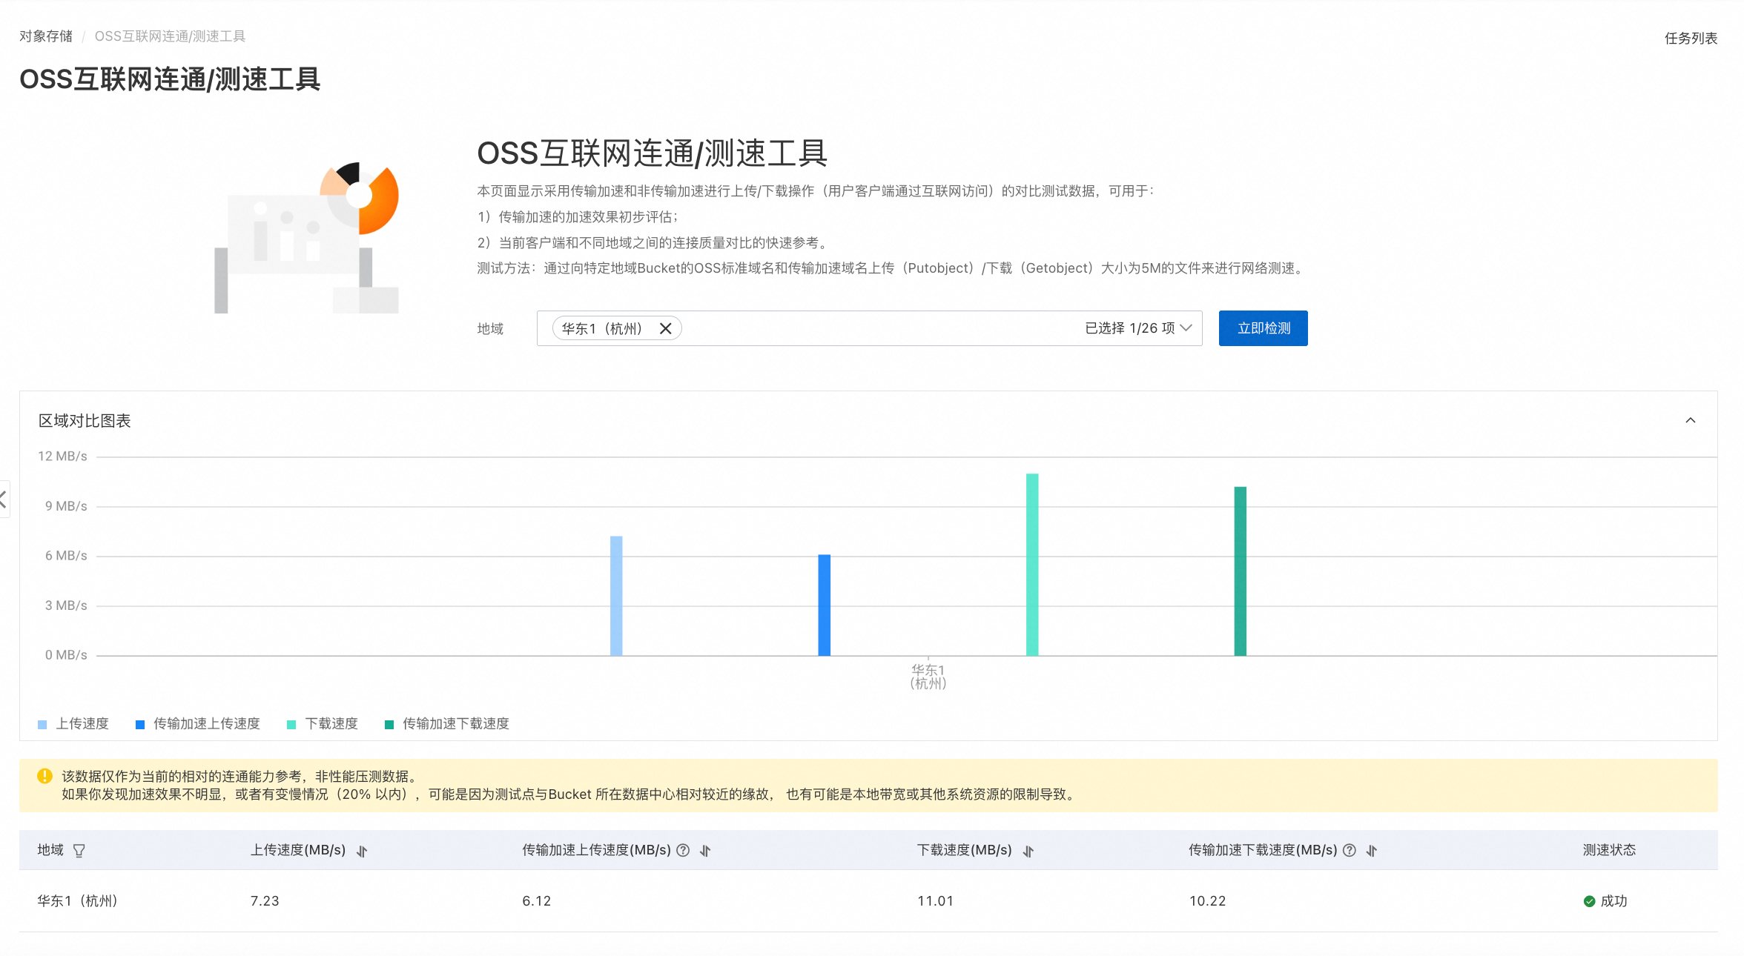
Task: Click the dark blue 传输加速上传速度 bar
Action: 824,605
